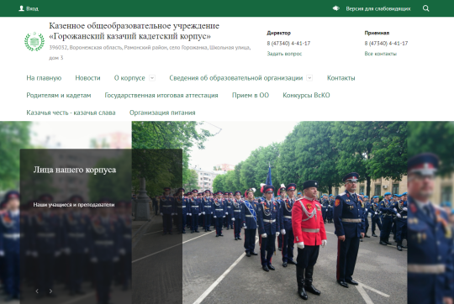Open 'Конкурсы ВсКО' menu item
This screenshot has height=304, width=454.
coord(306,95)
